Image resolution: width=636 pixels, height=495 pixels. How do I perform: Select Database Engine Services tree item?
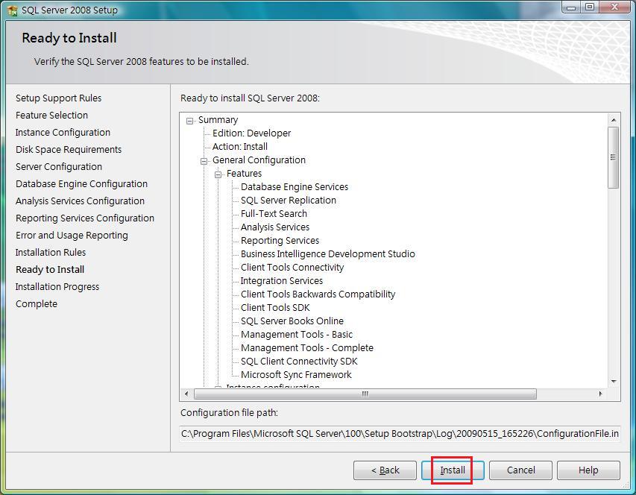[295, 187]
